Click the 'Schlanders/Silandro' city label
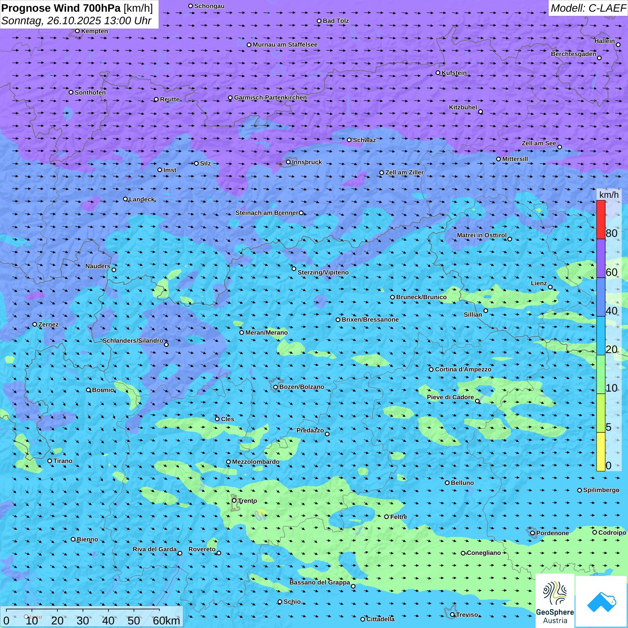628x628 pixels. pos(133,340)
